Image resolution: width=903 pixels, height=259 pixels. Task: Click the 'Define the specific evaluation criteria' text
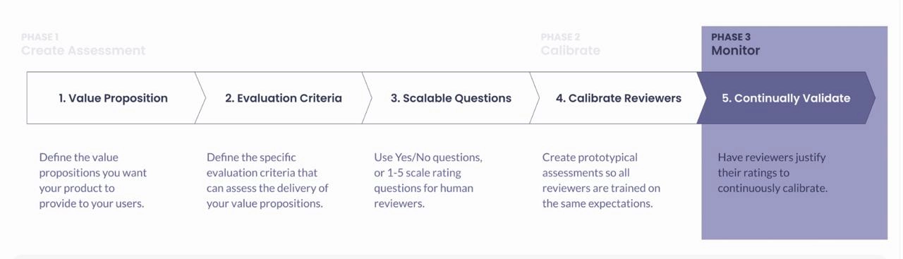267,180
